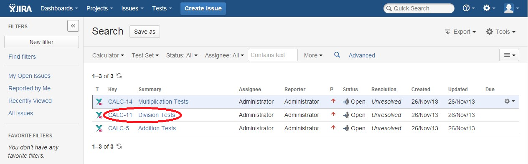The image size is (528, 164).
Task: Sort by the Assignee column header
Action: click(x=250, y=89)
